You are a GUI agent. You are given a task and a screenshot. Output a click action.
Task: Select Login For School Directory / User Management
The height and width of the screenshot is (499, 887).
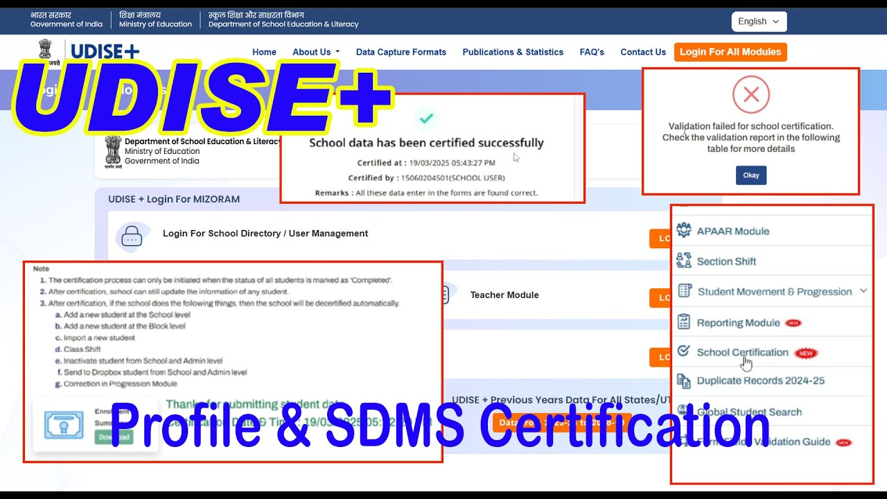click(x=265, y=234)
